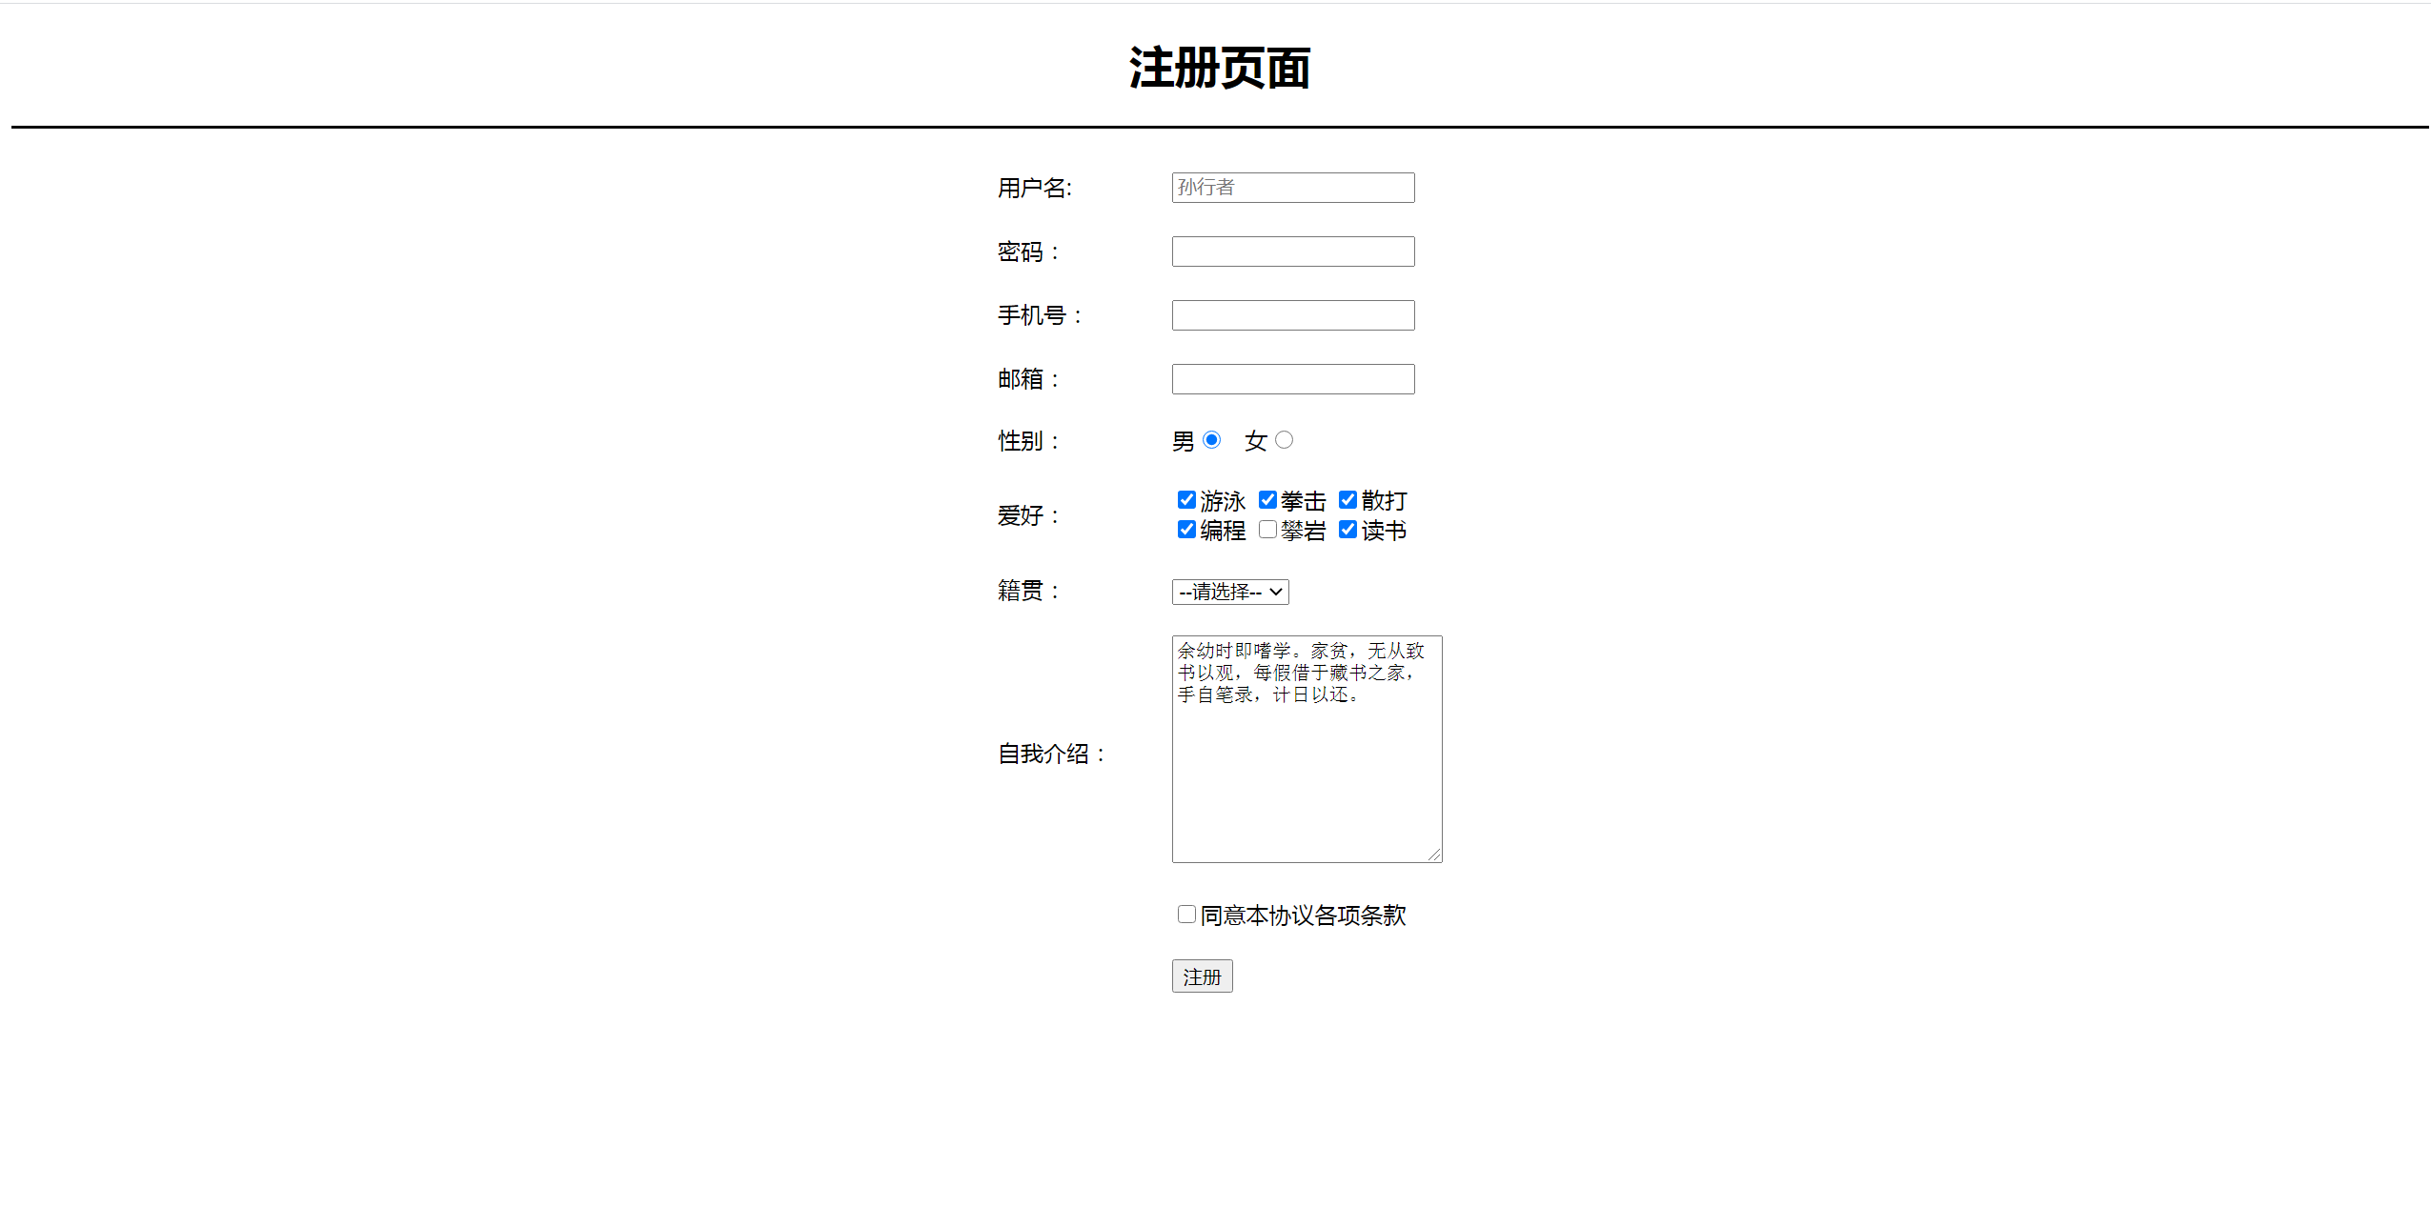Uncheck the 读书 checkbox
The height and width of the screenshot is (1207, 2431).
pos(1347,530)
